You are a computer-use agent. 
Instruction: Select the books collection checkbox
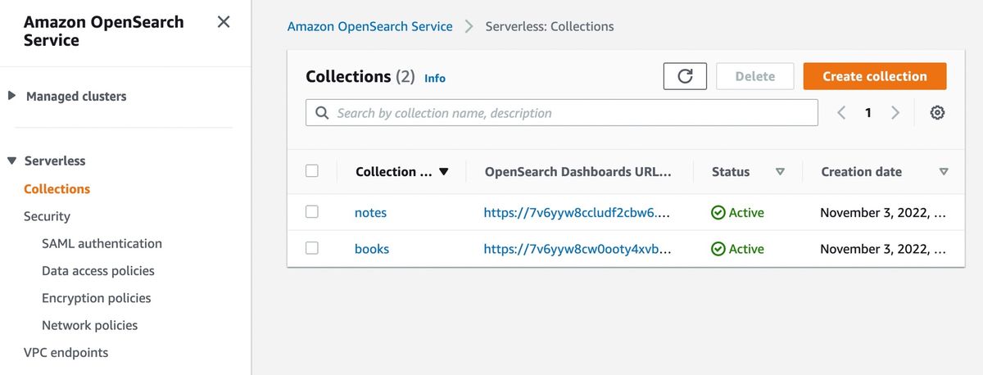pos(311,248)
